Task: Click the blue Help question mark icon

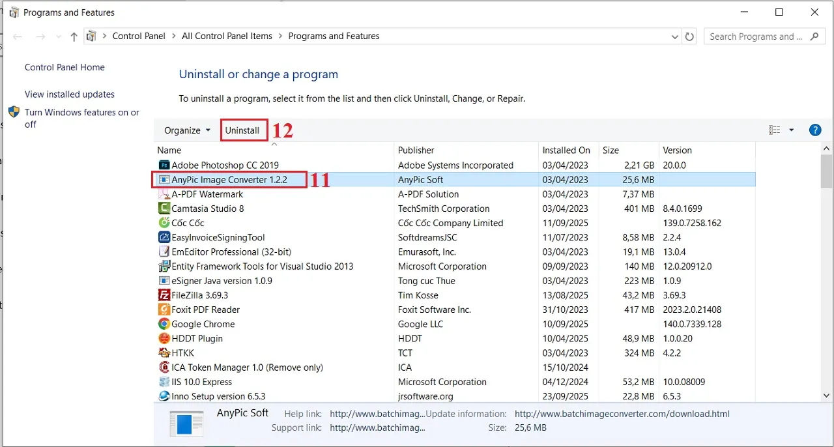Action: tap(814, 130)
